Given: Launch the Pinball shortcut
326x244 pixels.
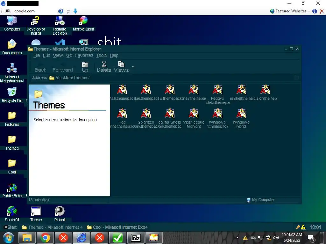Looking at the screenshot, I should (x=60, y=214).
